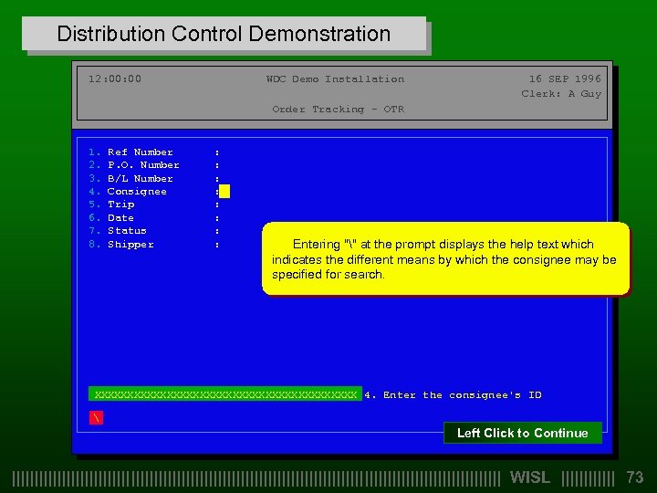This screenshot has height=493, width=657.
Task: Click the WDC Demo Installation header text
Action: [335, 79]
